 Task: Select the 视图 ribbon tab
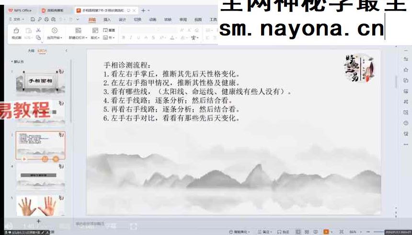click(x=198, y=20)
